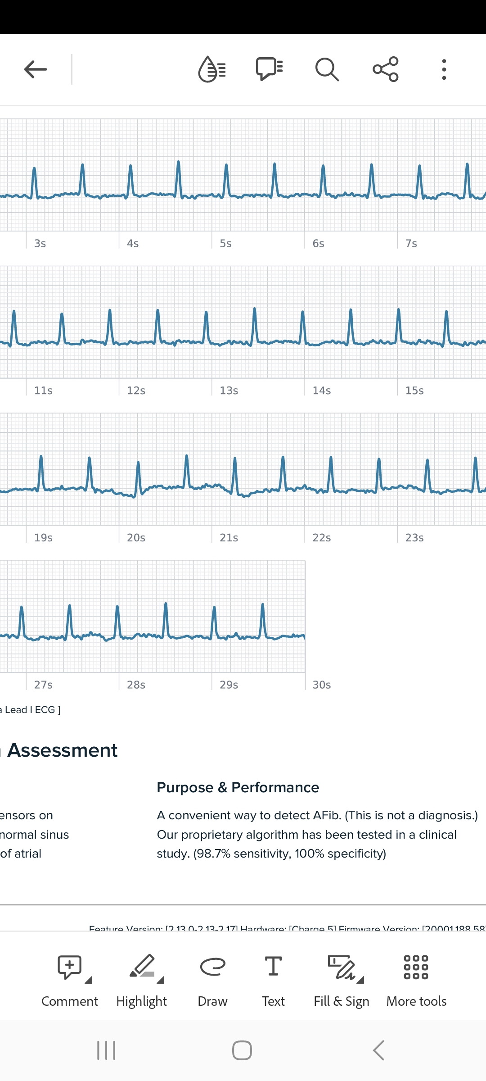
Task: Tap Android recent apps button
Action: click(107, 1050)
